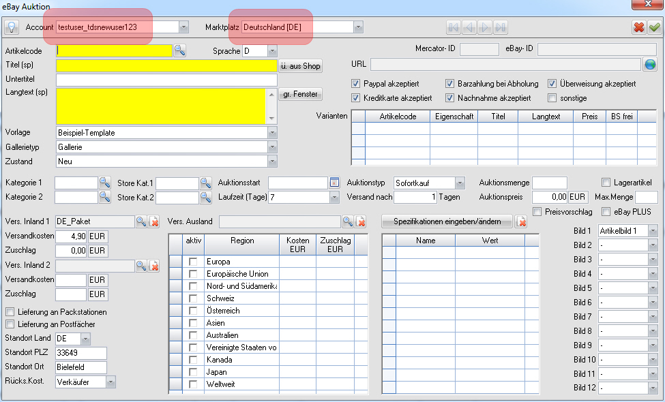Click into the Auktionspreis field

pos(550,197)
